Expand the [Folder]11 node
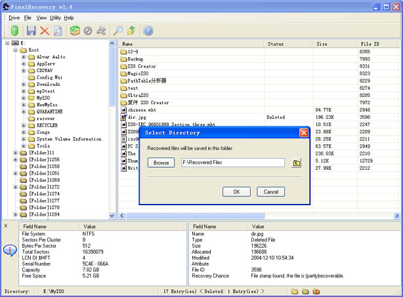This screenshot has height=297, width=403. click(15, 153)
